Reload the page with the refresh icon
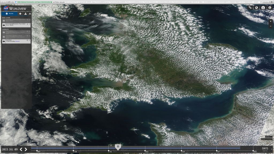This screenshot has width=274, height=154. [261, 2]
